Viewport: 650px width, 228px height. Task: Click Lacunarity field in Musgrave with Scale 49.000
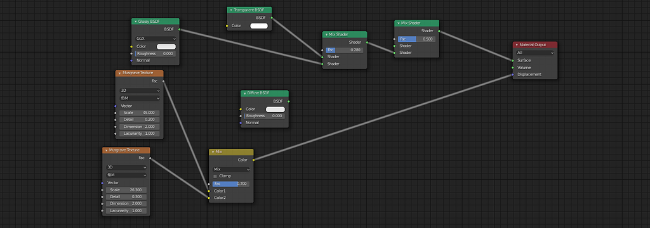point(140,134)
